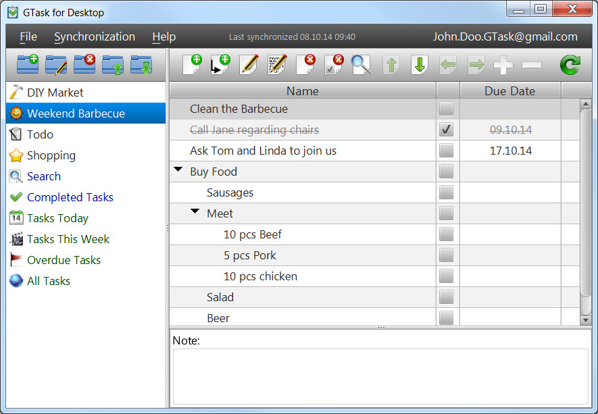
Task: Open the Search view in sidebar
Action: coord(86,176)
